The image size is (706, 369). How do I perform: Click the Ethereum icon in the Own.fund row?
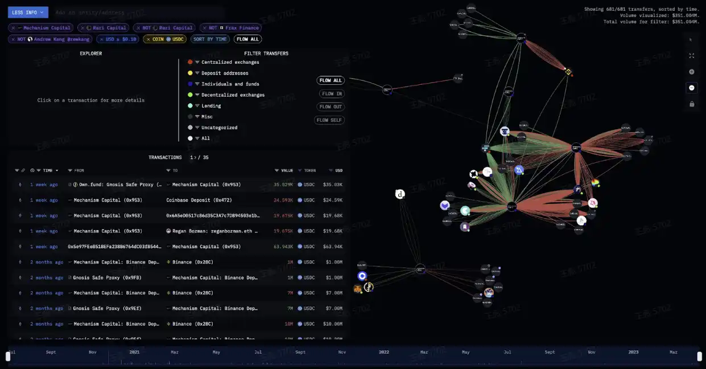[x=20, y=184]
